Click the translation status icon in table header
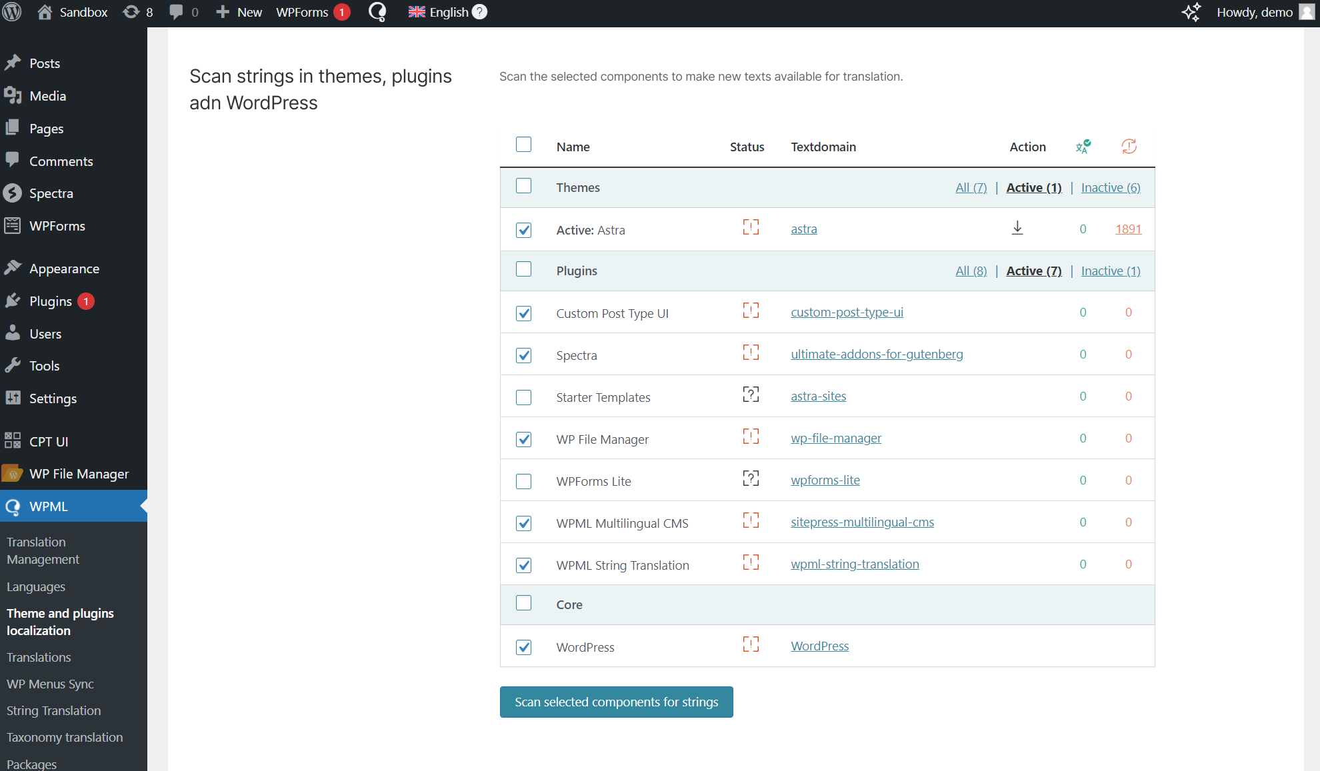Viewport: 1320px width, 771px height. 1083,147
